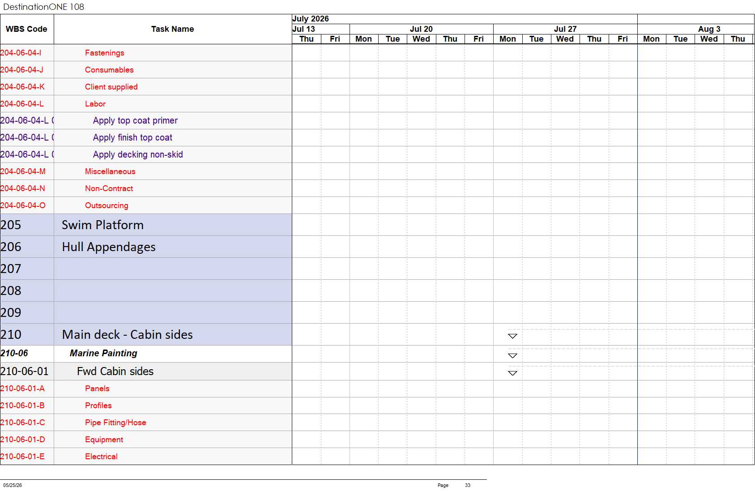Select WBS code 210-06

[x=14, y=353]
